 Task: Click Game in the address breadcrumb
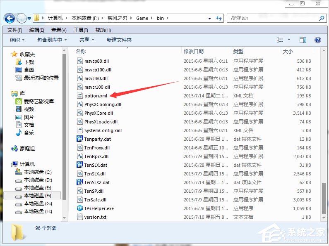click(142, 18)
